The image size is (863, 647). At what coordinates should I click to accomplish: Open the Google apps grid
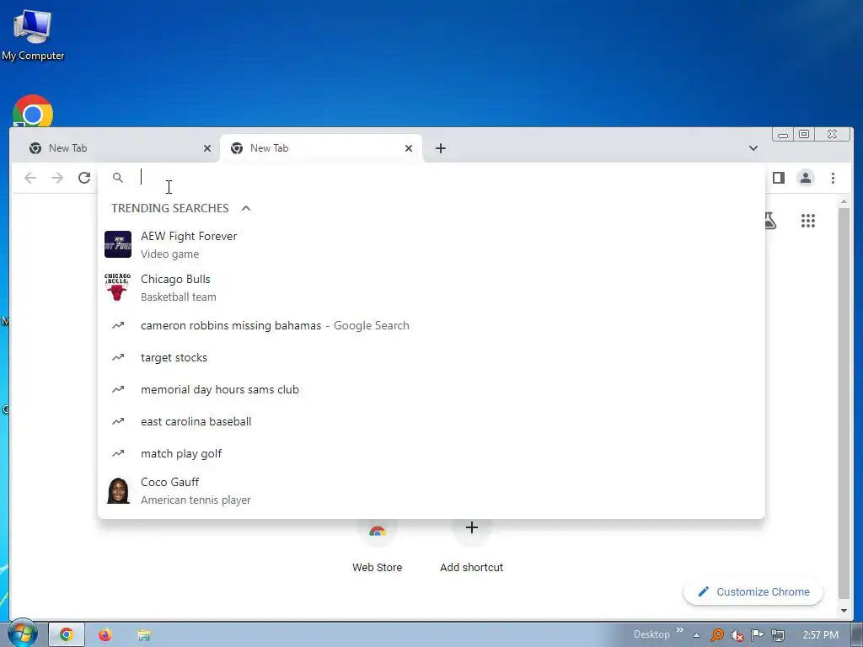point(808,222)
